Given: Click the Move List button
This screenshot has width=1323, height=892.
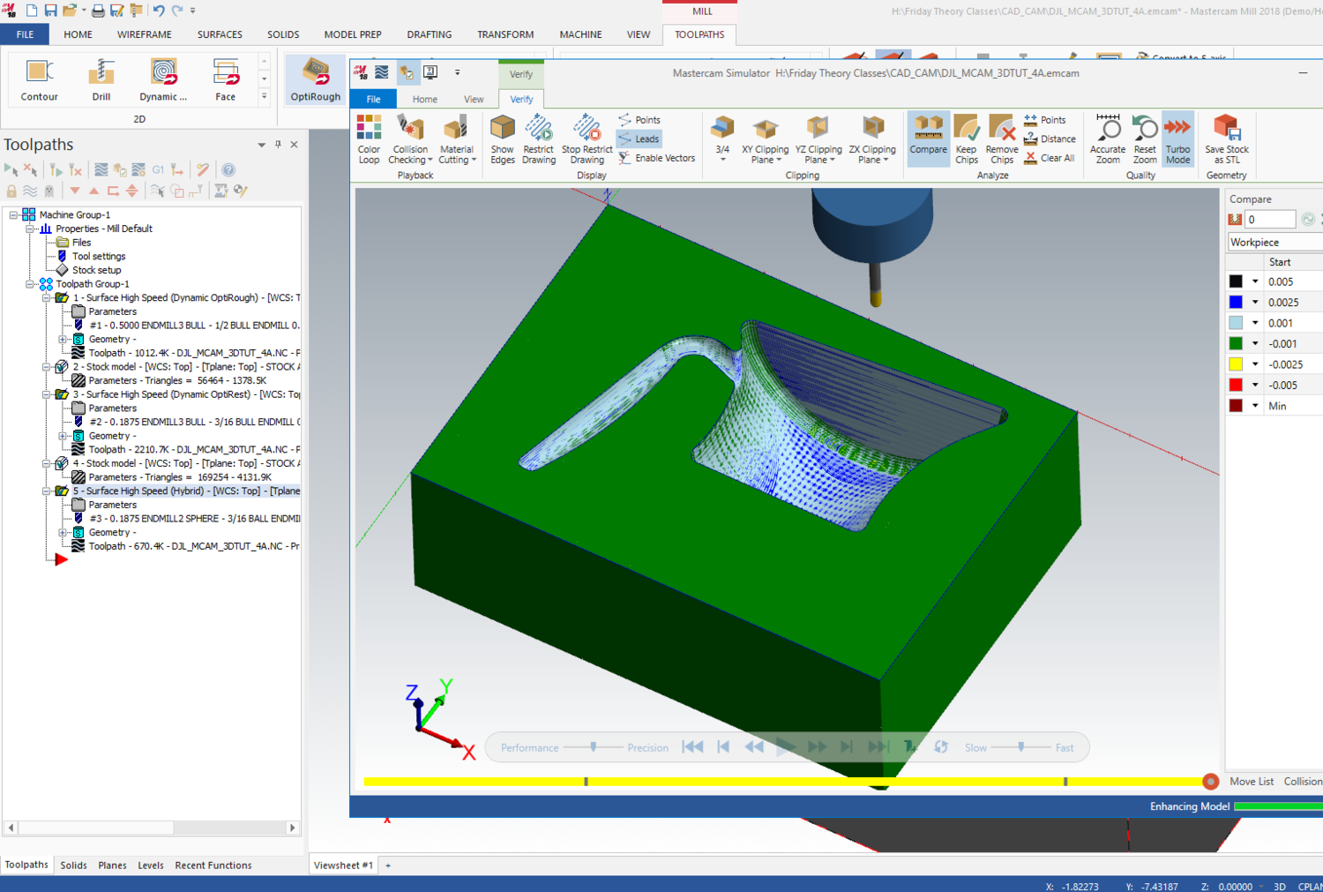Looking at the screenshot, I should point(1252,782).
